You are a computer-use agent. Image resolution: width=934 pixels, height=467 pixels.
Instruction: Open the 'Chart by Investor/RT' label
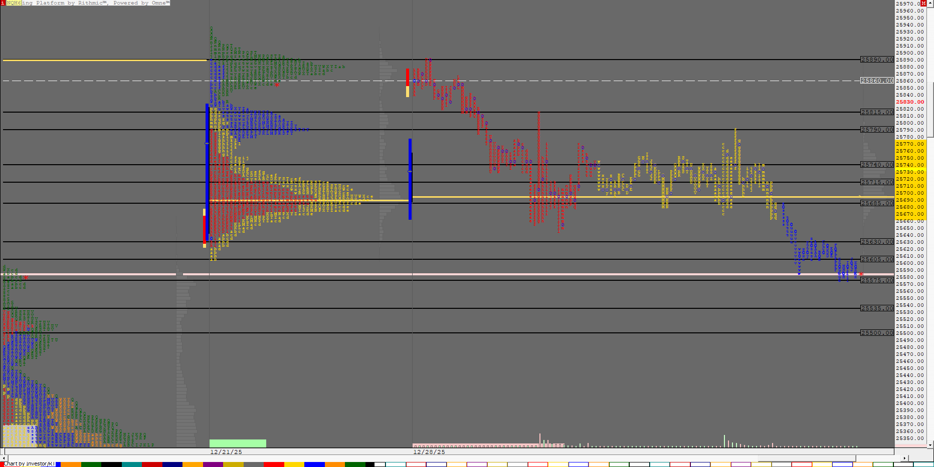pyautogui.click(x=29, y=464)
